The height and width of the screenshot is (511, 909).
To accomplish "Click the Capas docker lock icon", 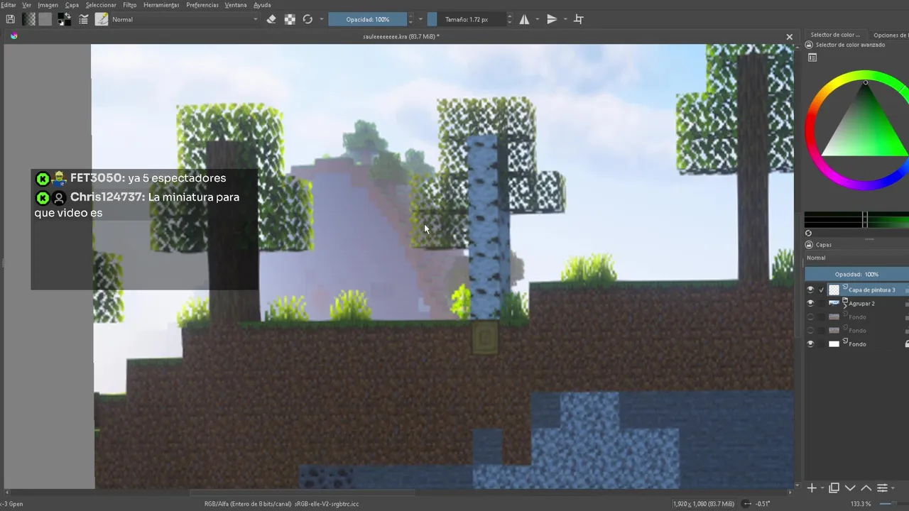I will [x=809, y=245].
